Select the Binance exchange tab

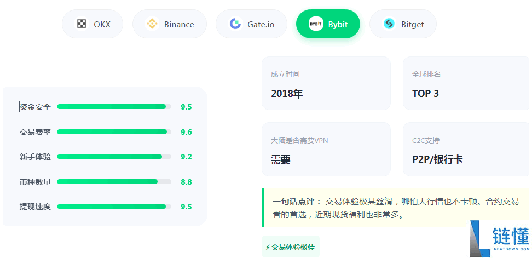click(170, 24)
